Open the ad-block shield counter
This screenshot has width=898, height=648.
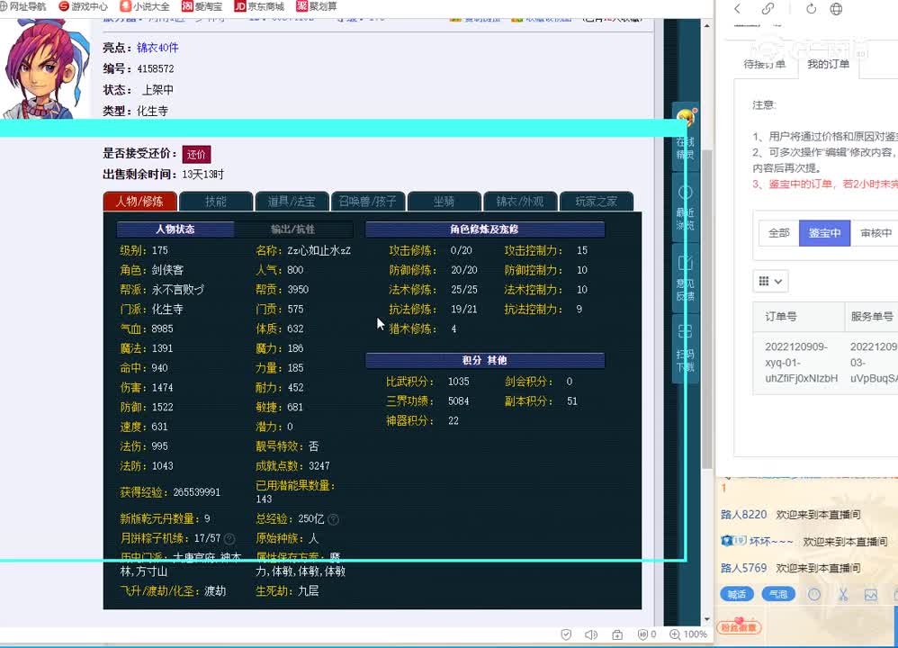[x=647, y=634]
